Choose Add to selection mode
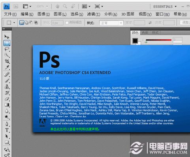The width and height of the screenshot is (190, 157). [x=26, y=22]
